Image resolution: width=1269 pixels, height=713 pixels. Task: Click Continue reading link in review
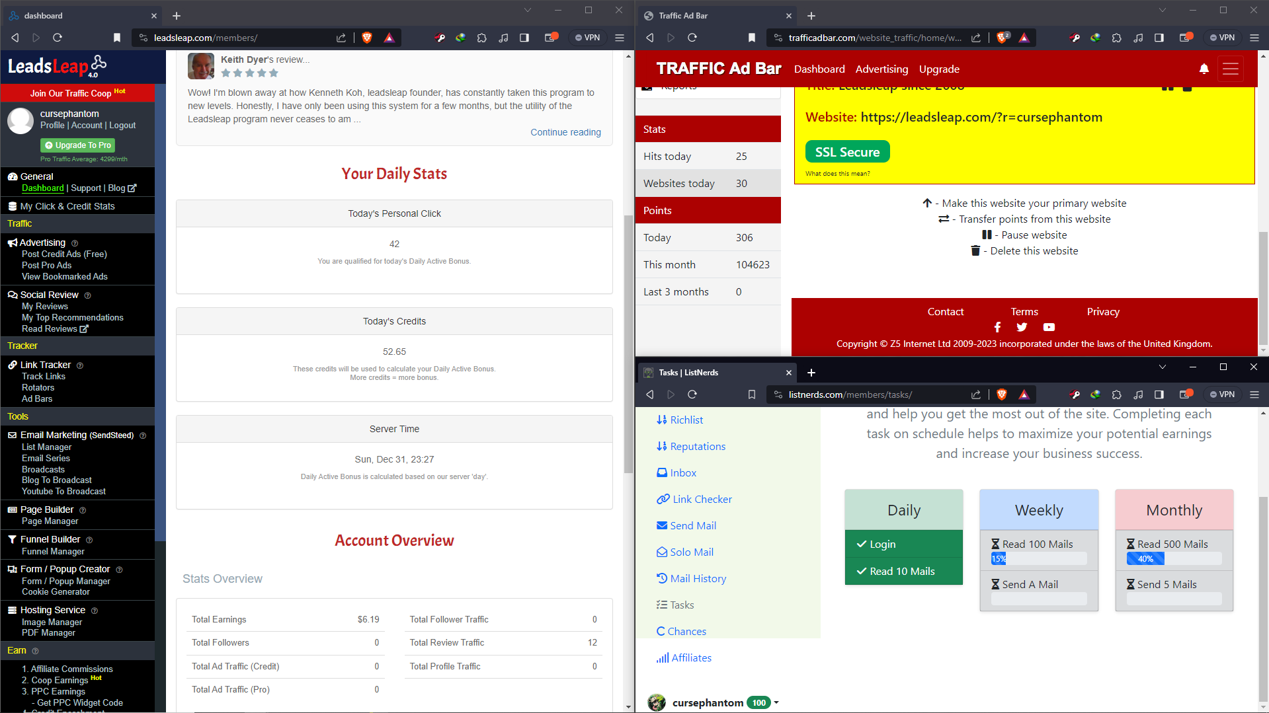tap(565, 132)
